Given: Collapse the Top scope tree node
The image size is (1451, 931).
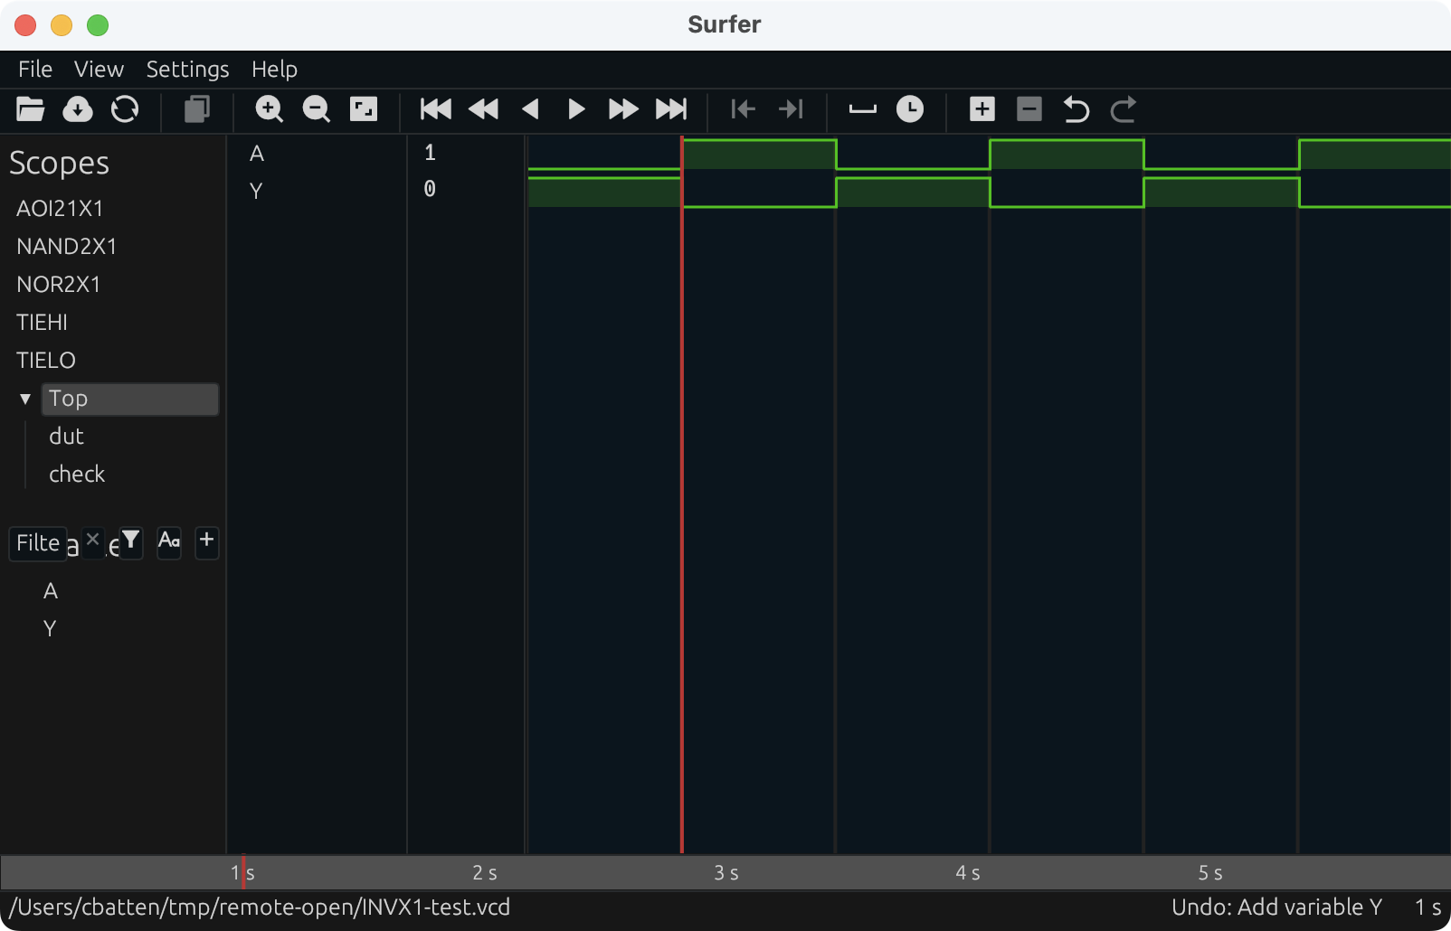Looking at the screenshot, I should tap(25, 399).
